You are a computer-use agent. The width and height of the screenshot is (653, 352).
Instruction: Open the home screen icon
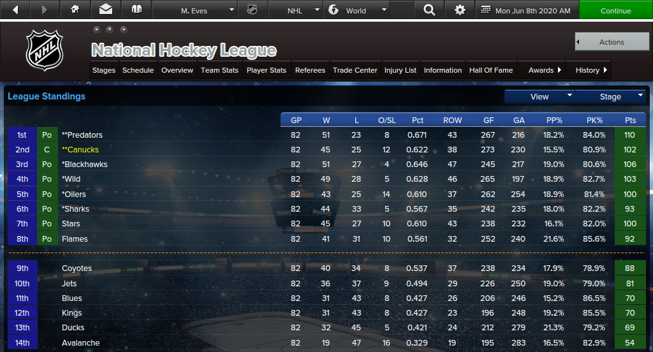[75, 9]
